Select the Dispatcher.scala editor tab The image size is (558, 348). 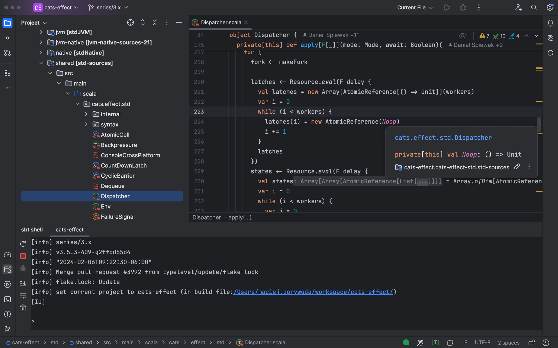(x=221, y=23)
